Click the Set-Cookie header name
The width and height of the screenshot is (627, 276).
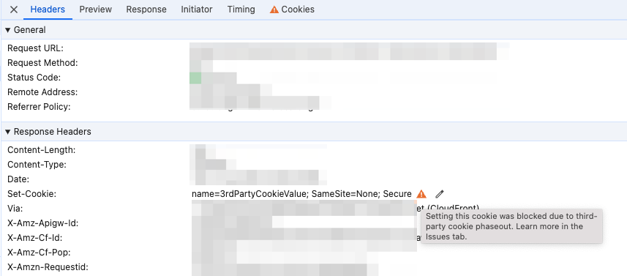(32, 194)
